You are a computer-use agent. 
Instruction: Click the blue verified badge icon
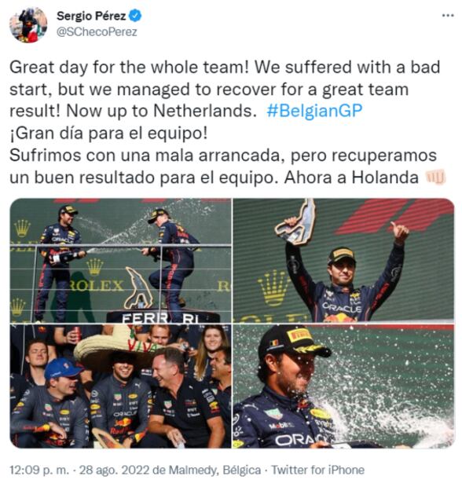(135, 16)
